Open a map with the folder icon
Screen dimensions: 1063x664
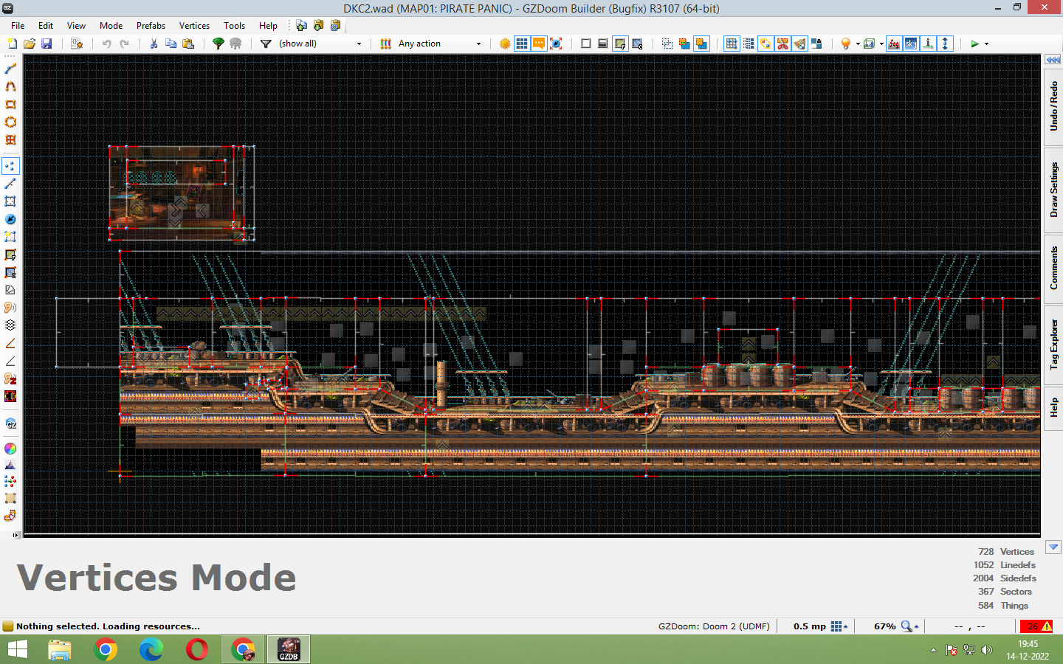pos(30,44)
